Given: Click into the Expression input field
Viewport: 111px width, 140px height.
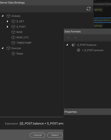Looking at the screenshot, I should click(41, 123).
